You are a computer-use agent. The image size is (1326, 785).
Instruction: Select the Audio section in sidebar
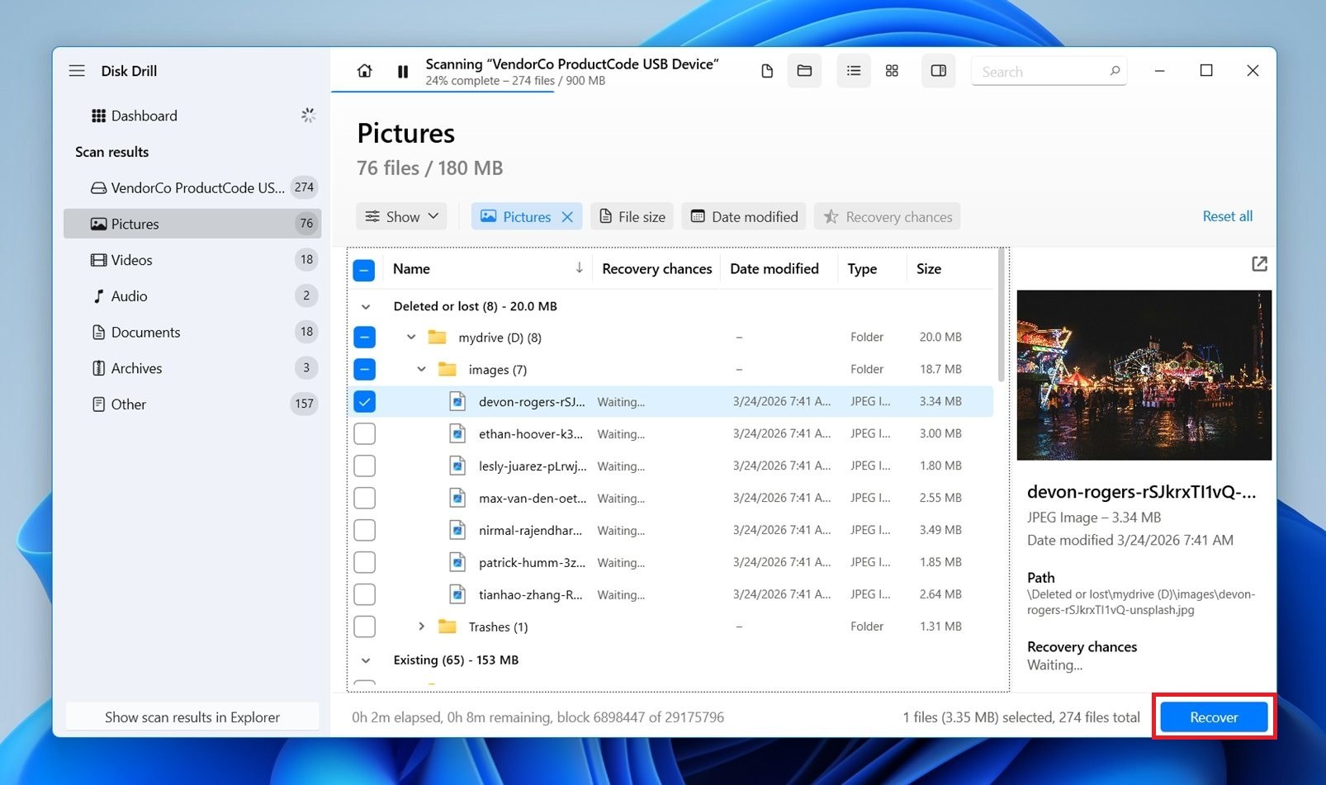127,296
